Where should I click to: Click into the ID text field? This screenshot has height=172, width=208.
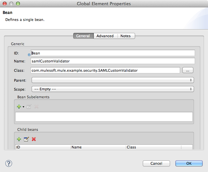(x=113, y=53)
